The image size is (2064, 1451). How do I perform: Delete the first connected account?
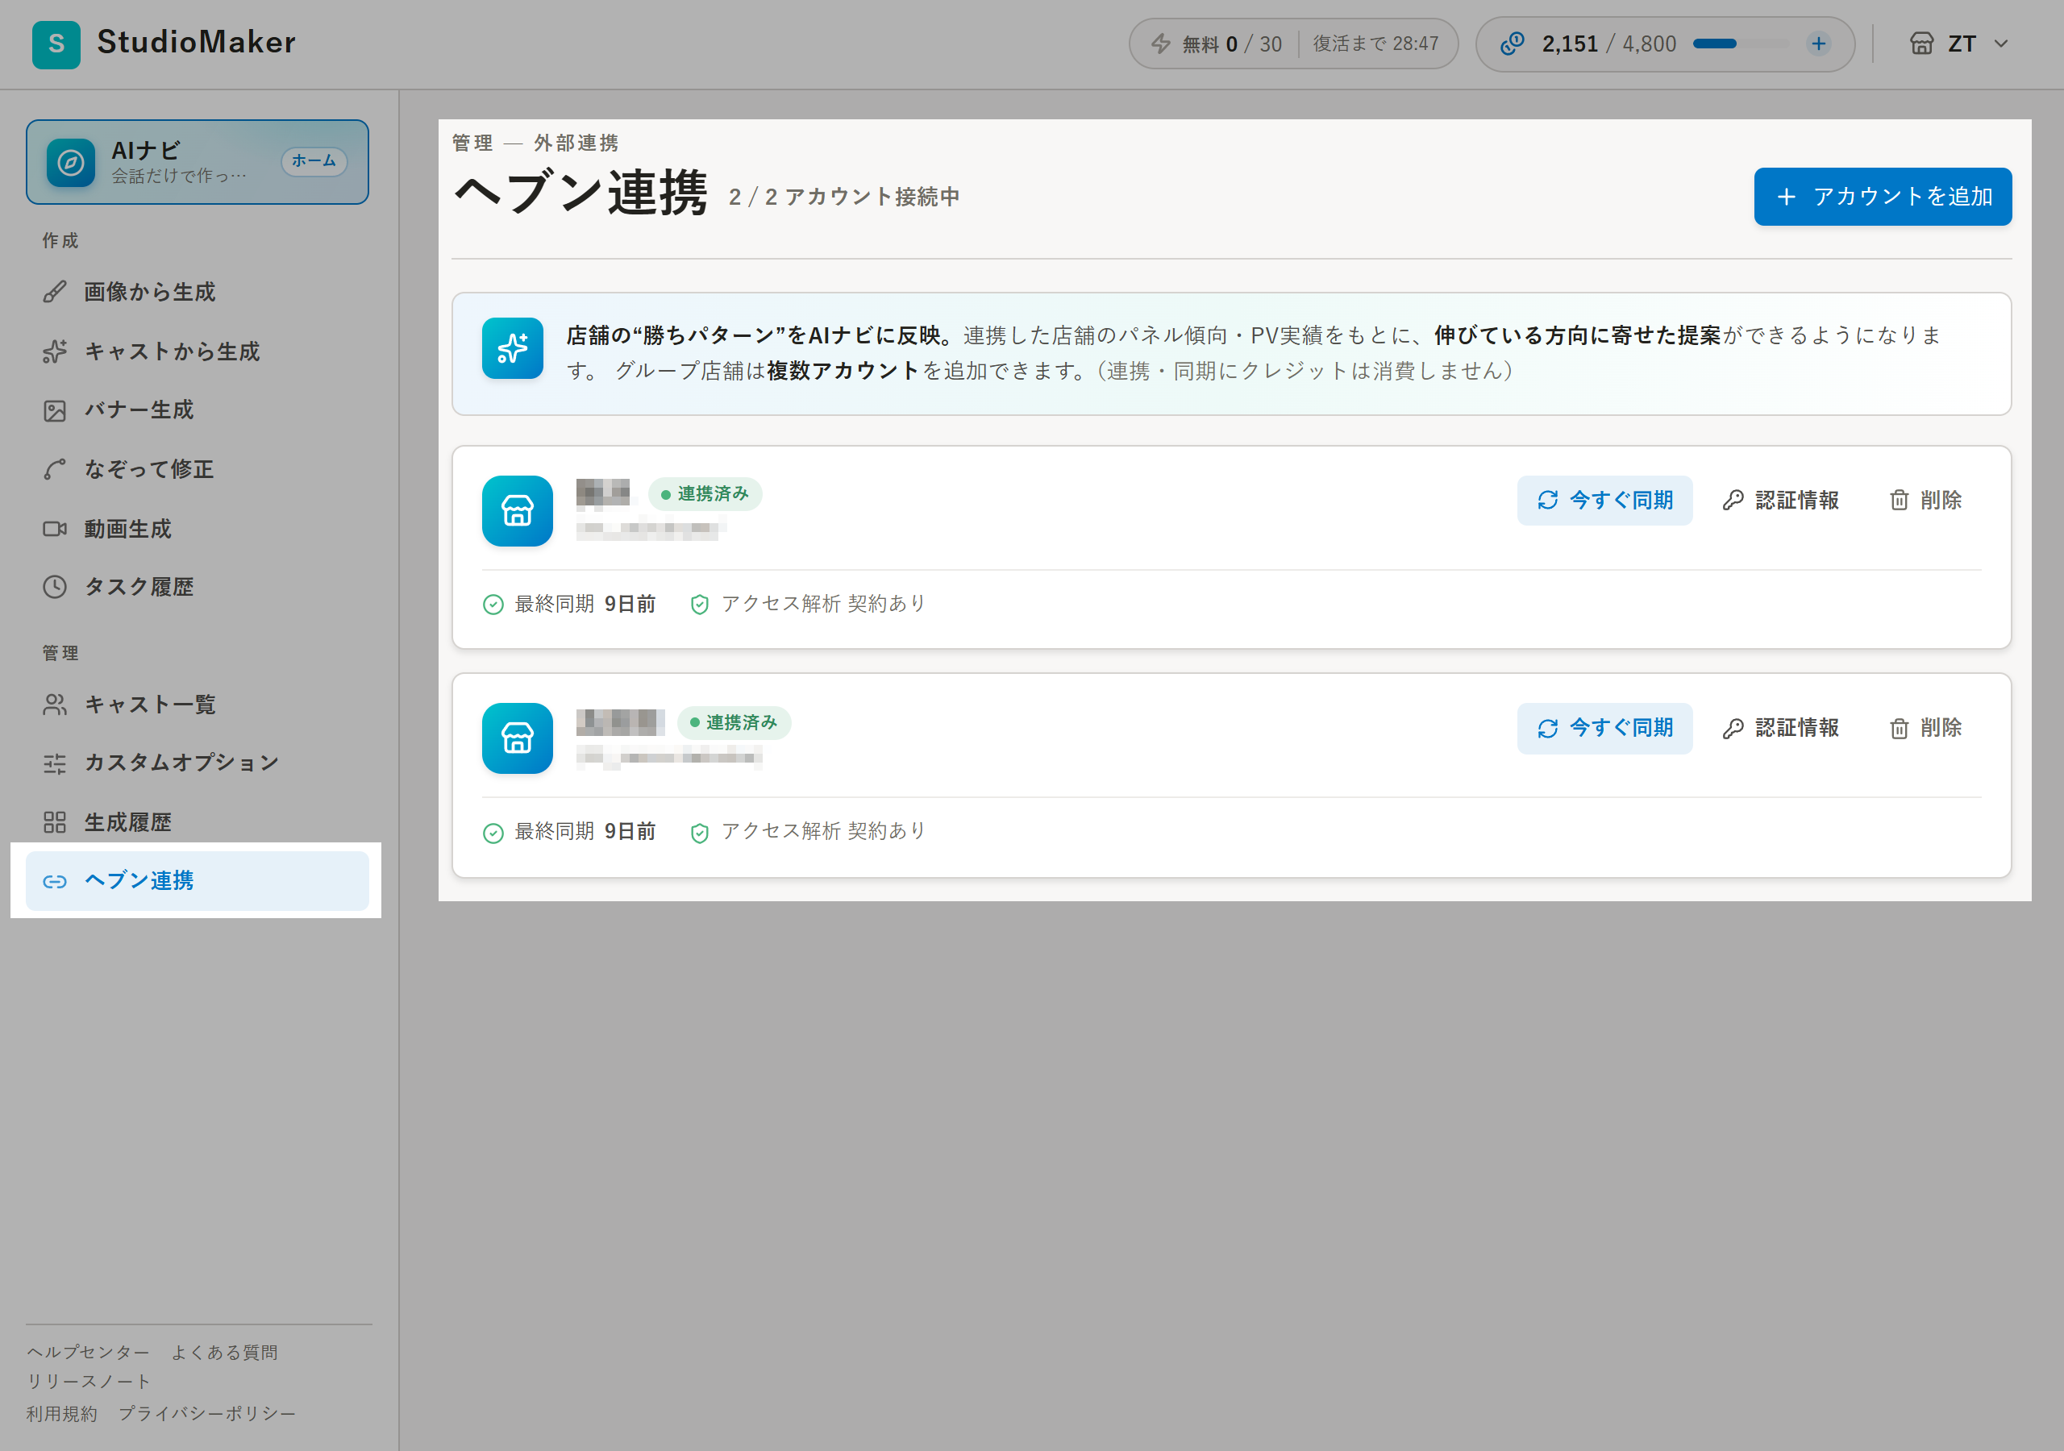[x=1925, y=501]
